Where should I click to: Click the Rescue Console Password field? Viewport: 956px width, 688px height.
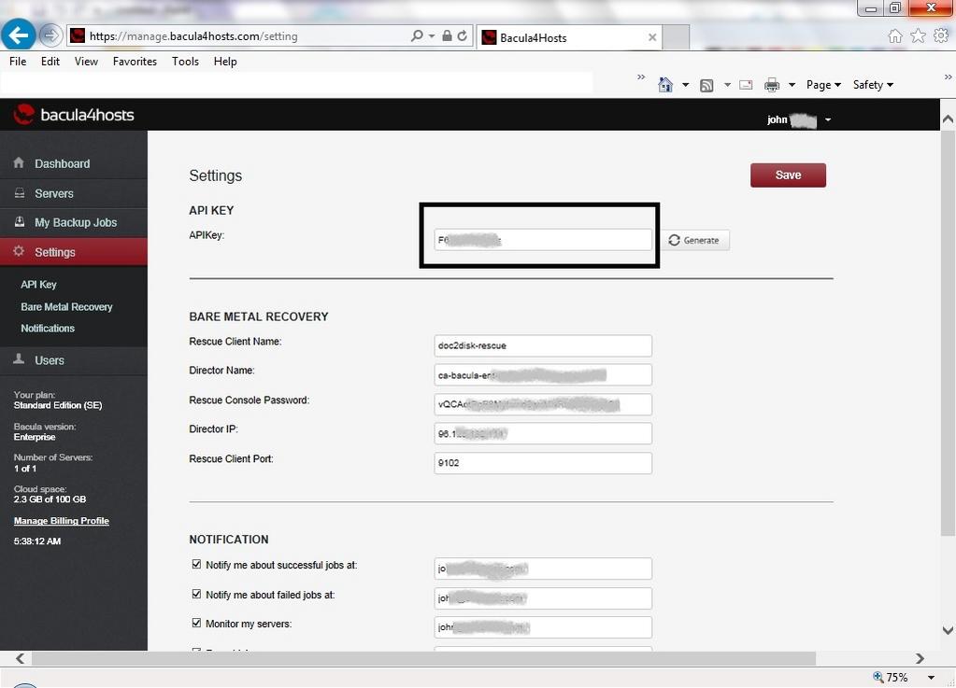click(543, 404)
